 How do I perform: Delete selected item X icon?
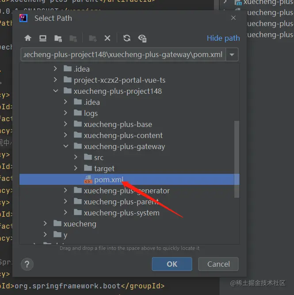tap(107, 38)
